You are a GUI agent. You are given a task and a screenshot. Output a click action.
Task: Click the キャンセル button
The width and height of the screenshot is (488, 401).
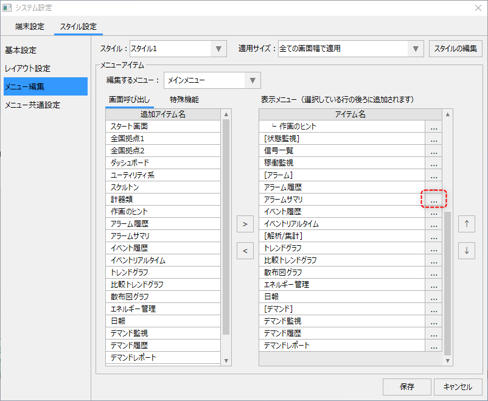(458, 386)
